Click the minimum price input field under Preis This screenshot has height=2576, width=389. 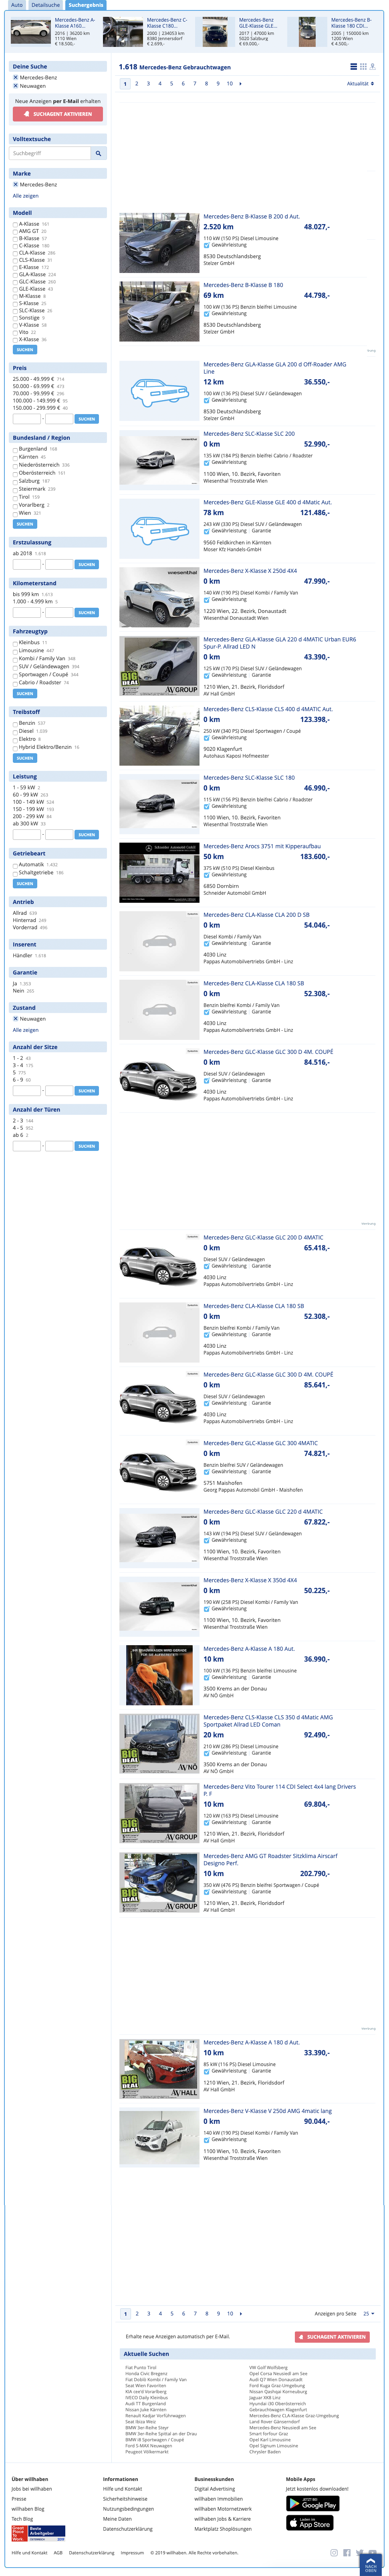click(x=26, y=419)
